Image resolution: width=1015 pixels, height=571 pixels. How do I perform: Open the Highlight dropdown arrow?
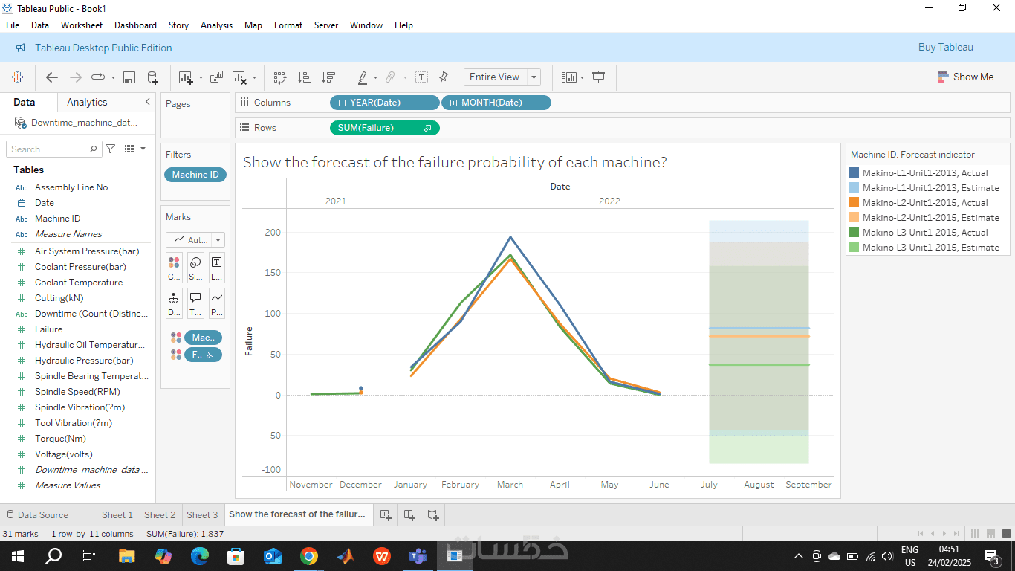click(375, 77)
